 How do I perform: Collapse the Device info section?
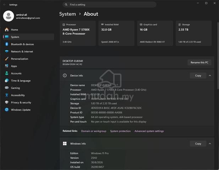210,75
